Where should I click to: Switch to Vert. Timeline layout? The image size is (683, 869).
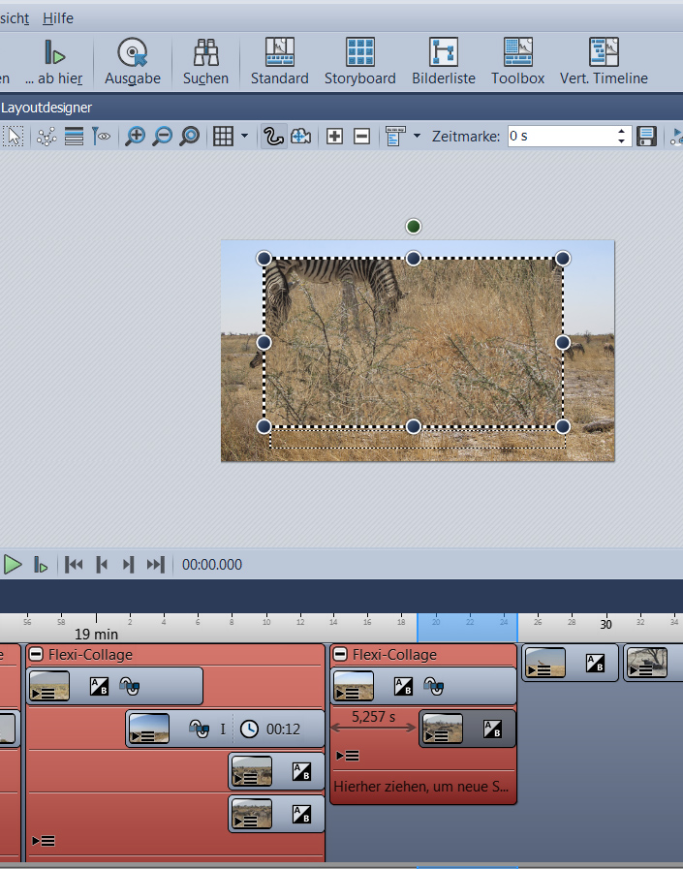point(604,60)
